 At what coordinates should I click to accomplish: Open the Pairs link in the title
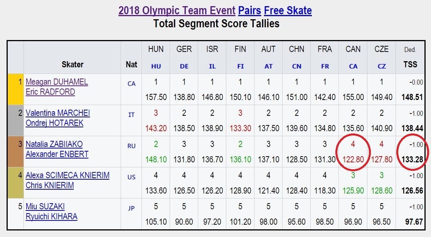click(249, 11)
